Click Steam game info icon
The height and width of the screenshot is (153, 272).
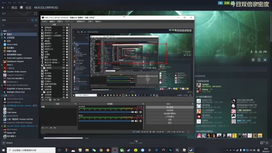click(x=259, y=60)
